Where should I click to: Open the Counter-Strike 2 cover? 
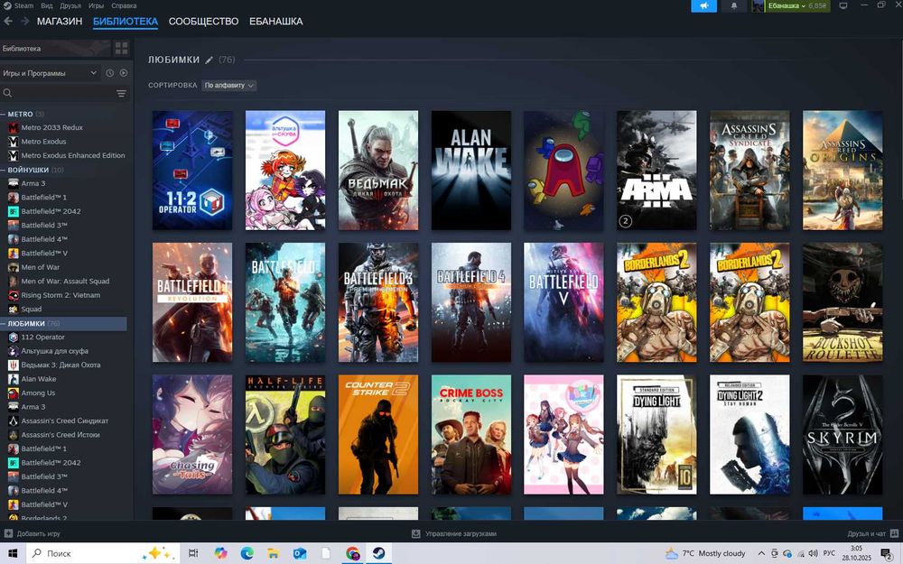point(378,435)
